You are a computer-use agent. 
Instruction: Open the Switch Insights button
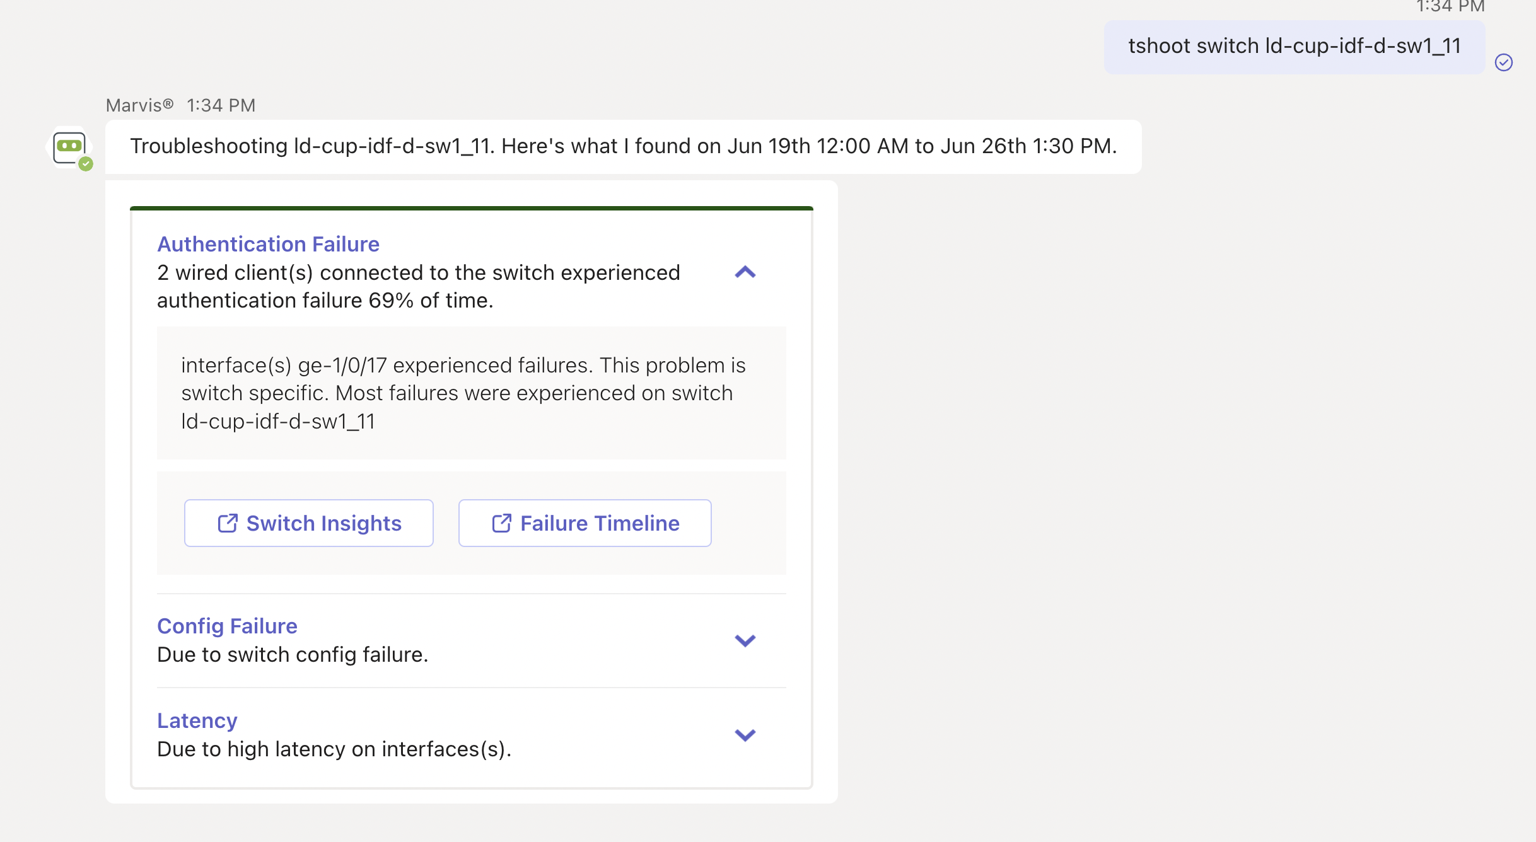309,523
